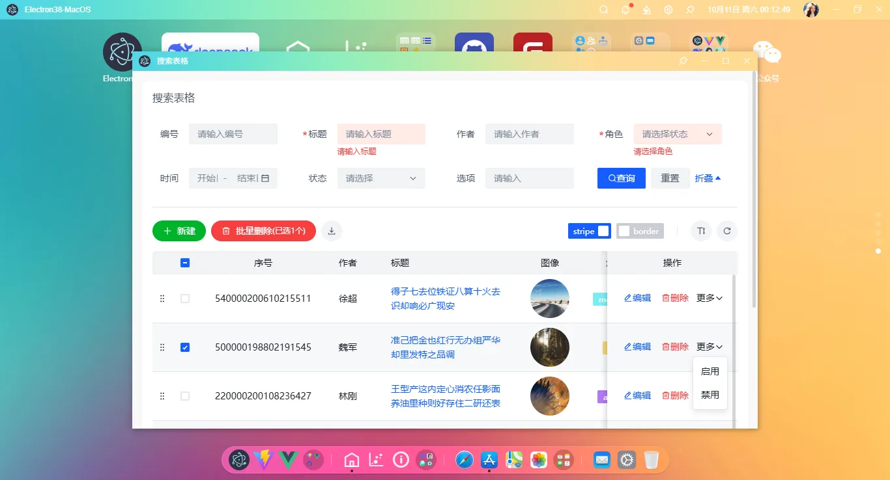Image resolution: width=890 pixels, height=480 pixels.
Task: Collapse the search form via 折叠
Action: (x=709, y=178)
